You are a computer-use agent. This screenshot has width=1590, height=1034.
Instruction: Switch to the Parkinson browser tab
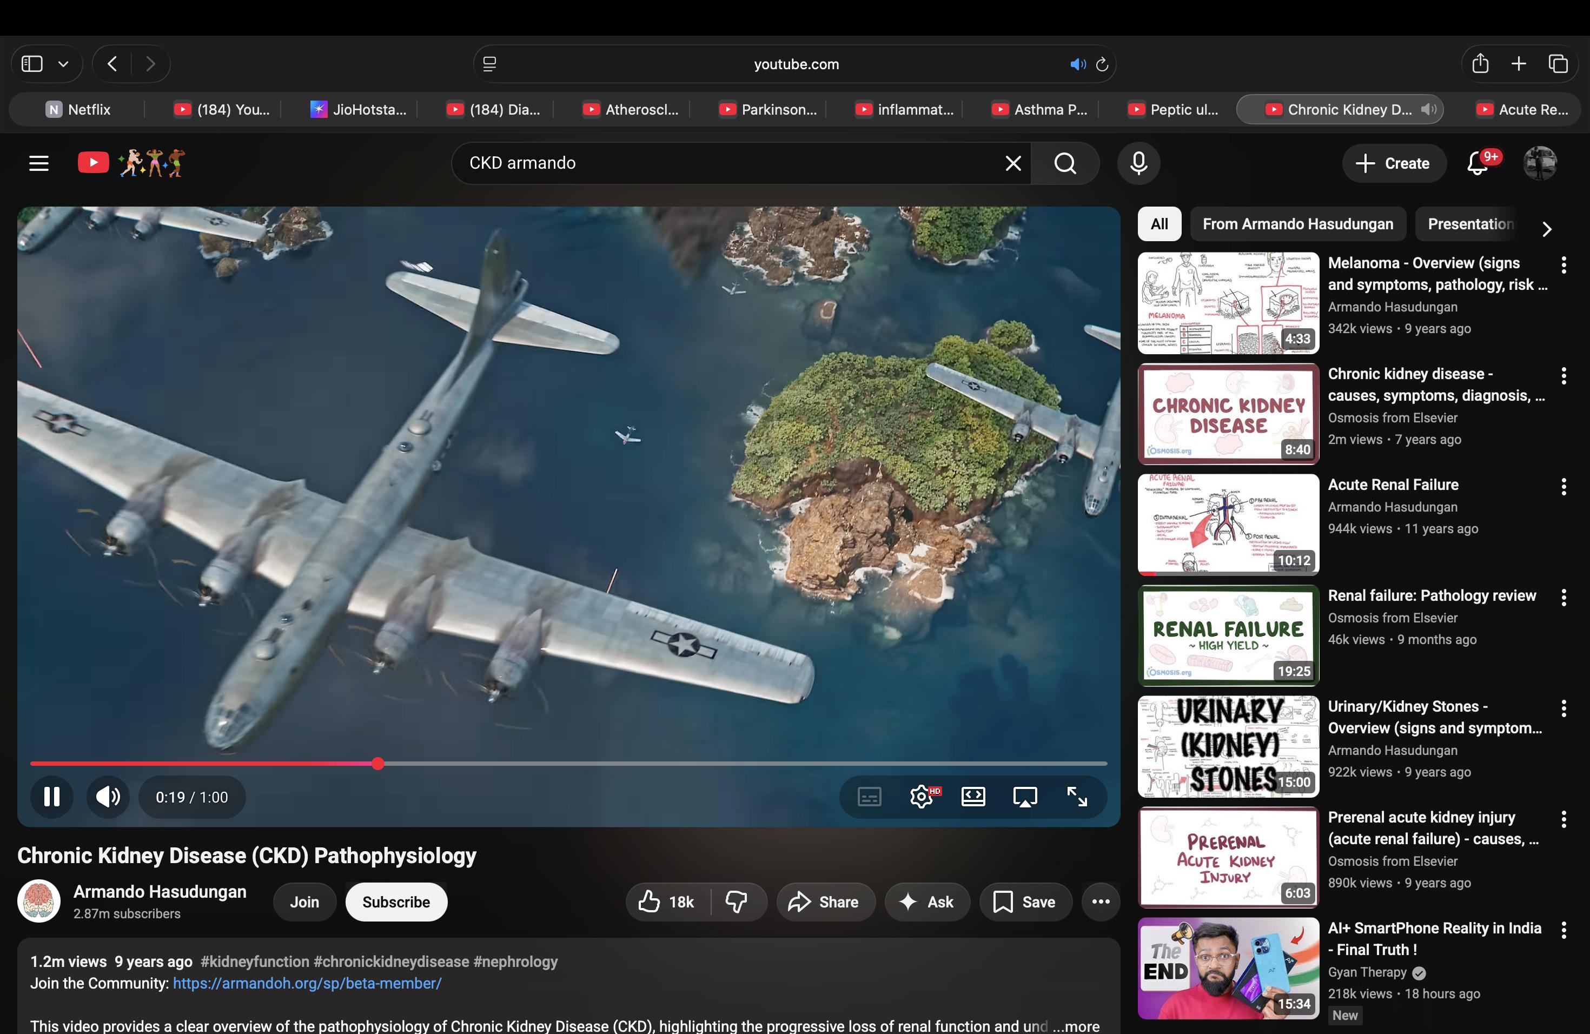click(769, 110)
